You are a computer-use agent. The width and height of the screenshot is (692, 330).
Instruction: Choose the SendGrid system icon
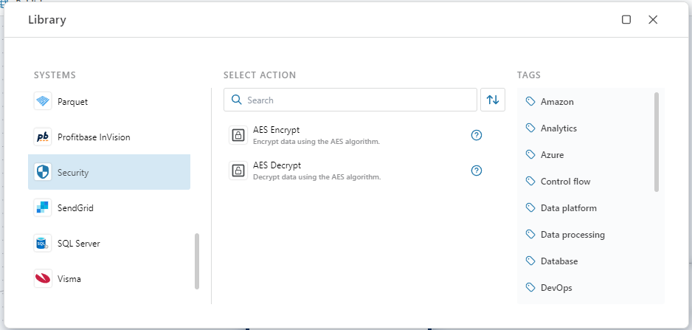43,208
